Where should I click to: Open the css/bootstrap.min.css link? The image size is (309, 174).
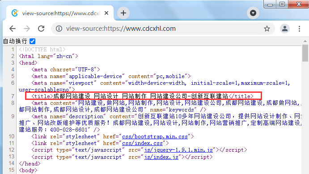click(155, 137)
